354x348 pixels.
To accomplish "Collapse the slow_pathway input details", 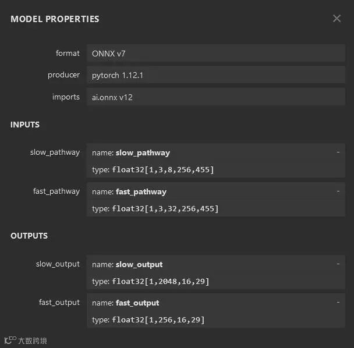I will point(338,152).
